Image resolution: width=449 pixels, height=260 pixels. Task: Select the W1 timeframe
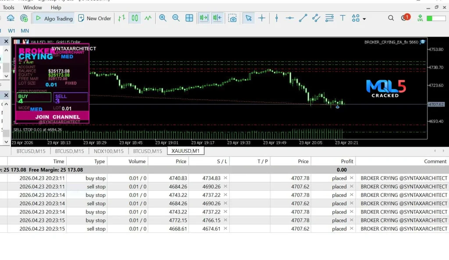click(11, 31)
